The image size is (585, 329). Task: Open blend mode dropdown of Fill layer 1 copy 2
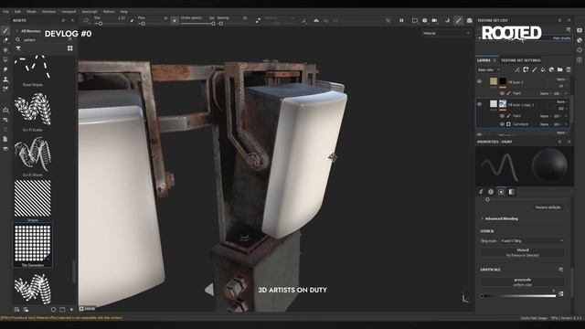point(562,101)
